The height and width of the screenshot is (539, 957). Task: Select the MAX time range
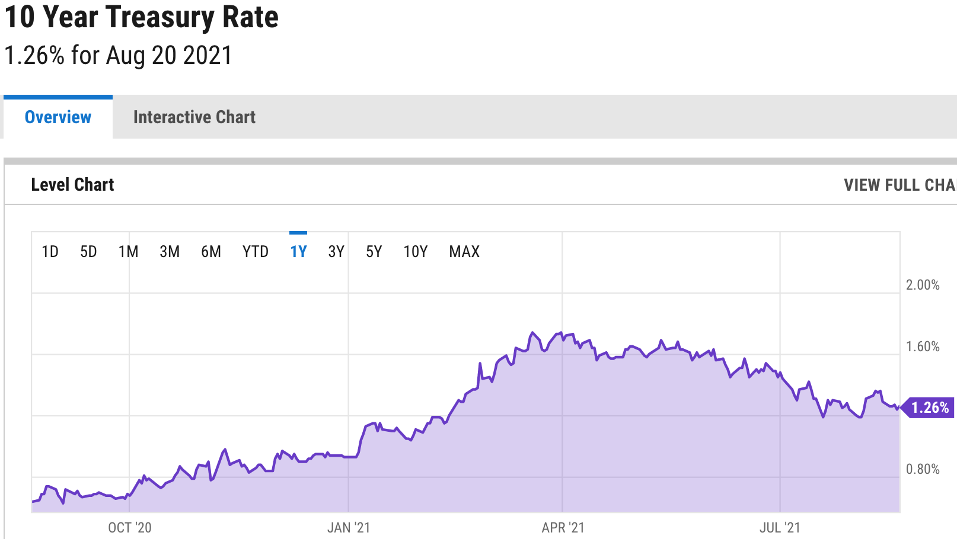(x=464, y=251)
